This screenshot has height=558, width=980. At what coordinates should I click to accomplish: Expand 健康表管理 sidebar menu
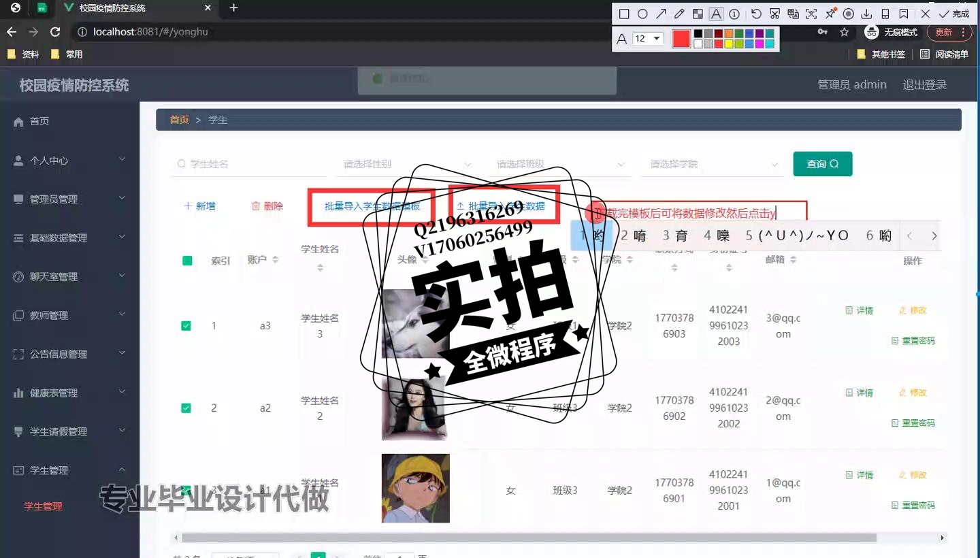coord(69,393)
